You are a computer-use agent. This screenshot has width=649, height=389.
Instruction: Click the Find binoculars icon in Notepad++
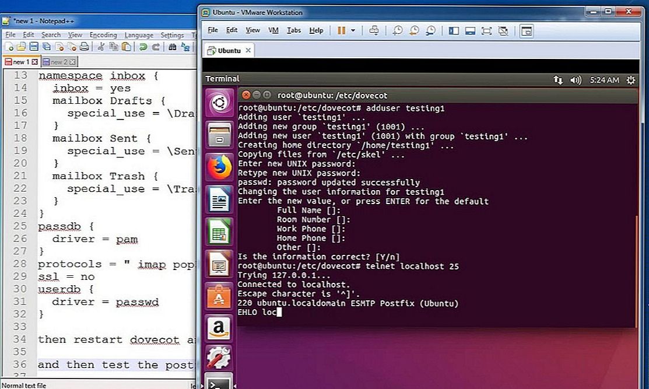point(172,47)
